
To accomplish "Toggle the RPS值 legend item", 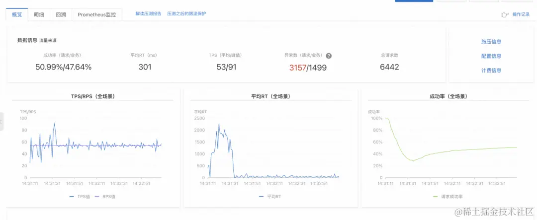I will (x=104, y=197).
